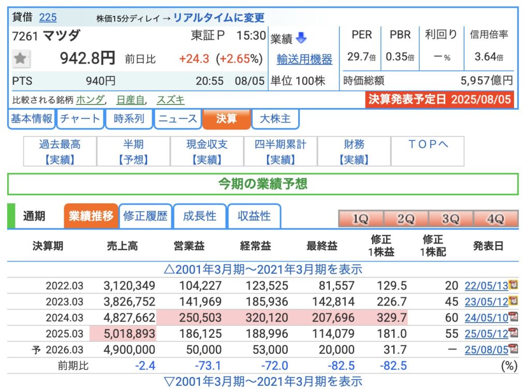Click the PER value 29.7倍
The width and height of the screenshot is (530, 389).
pos(361,56)
